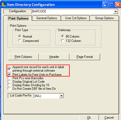Open the User Col Options tab

(76, 18)
